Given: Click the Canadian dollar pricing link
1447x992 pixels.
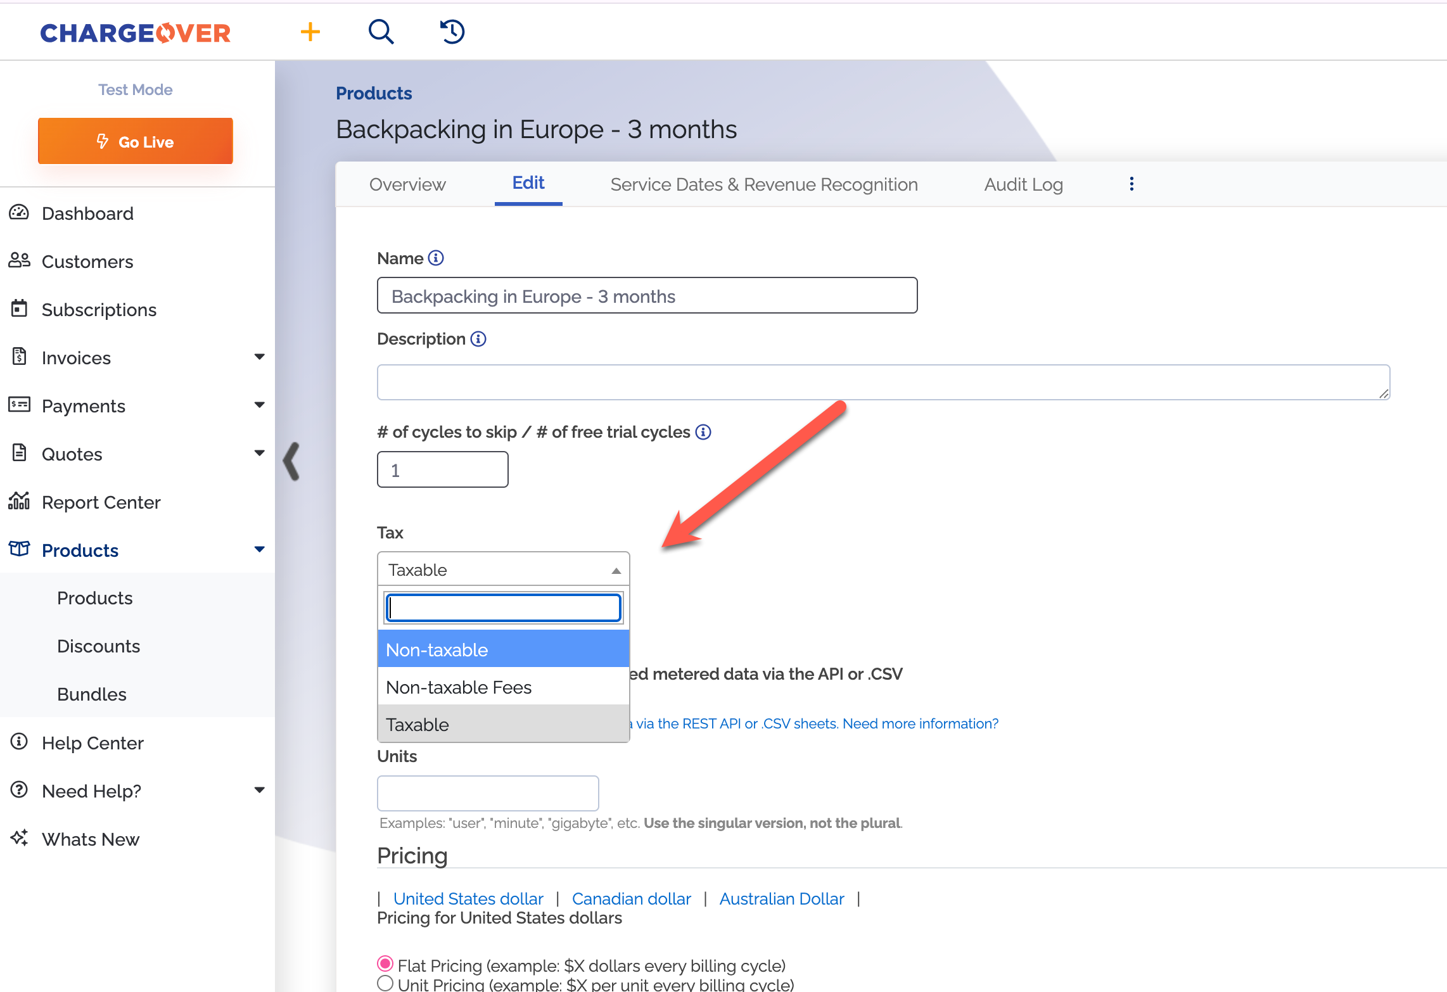Looking at the screenshot, I should tap(631, 899).
